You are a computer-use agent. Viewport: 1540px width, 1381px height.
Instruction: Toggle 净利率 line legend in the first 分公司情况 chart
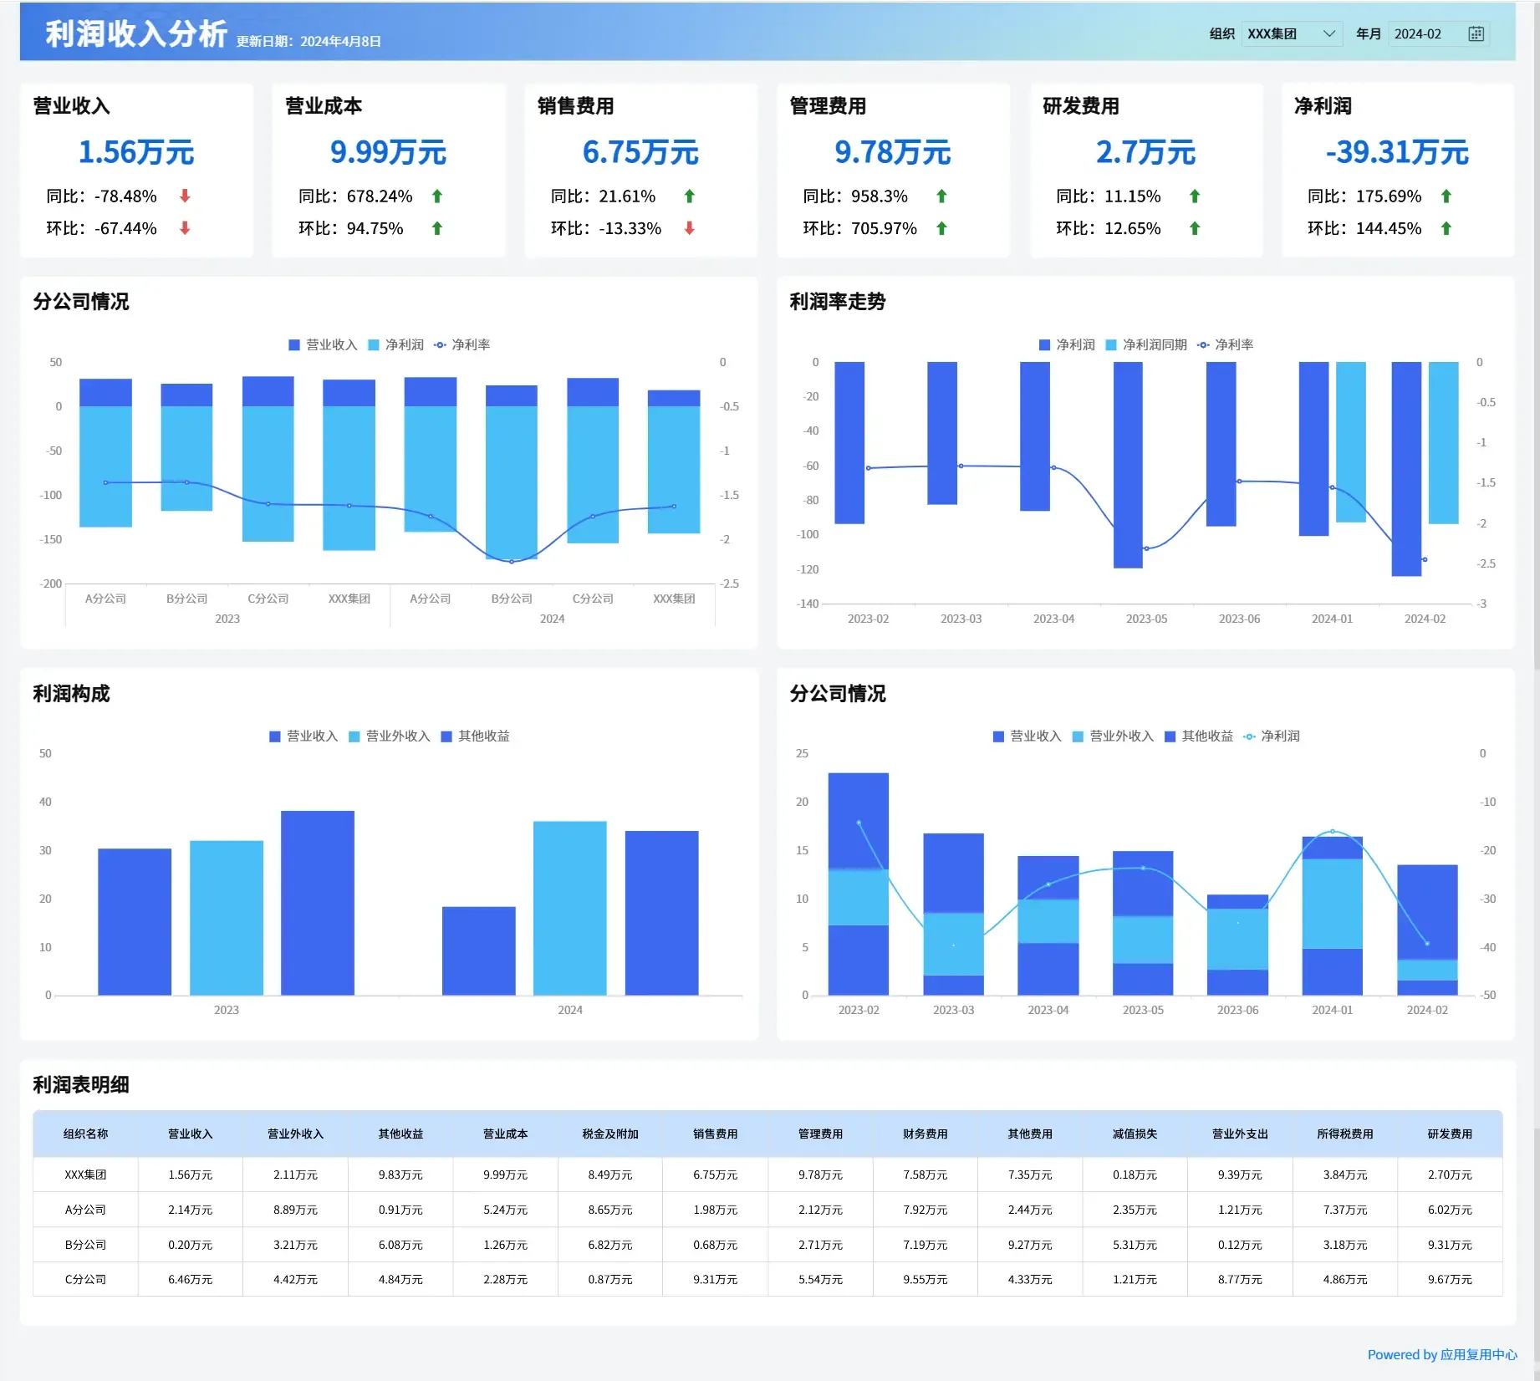[462, 344]
